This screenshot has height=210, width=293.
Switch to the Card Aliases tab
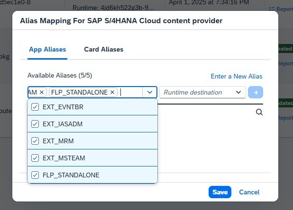coord(104,49)
